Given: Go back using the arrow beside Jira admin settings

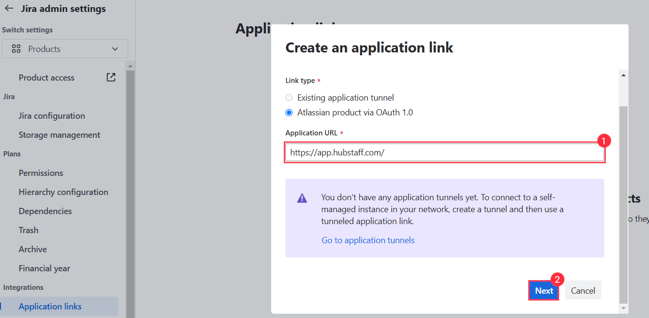Looking at the screenshot, I should point(9,9).
